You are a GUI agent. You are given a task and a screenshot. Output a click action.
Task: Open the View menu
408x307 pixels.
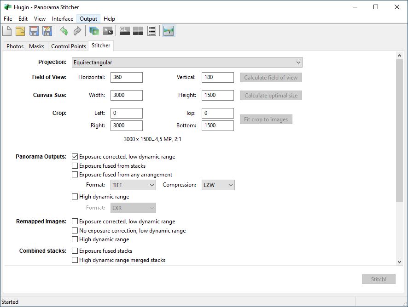tap(40, 19)
